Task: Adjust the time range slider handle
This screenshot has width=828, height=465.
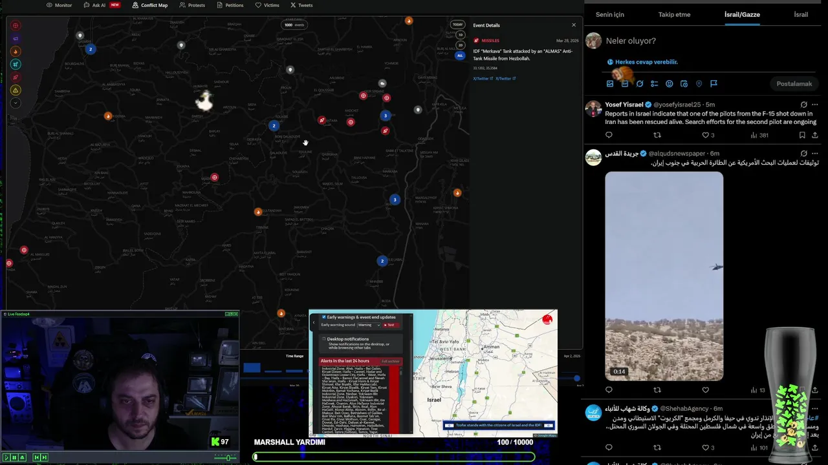Action: (576, 378)
